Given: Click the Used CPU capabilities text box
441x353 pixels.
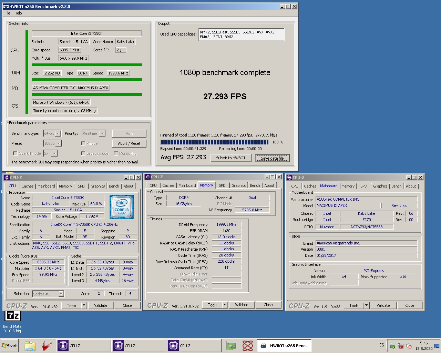Looking at the screenshot, I should coord(242,34).
